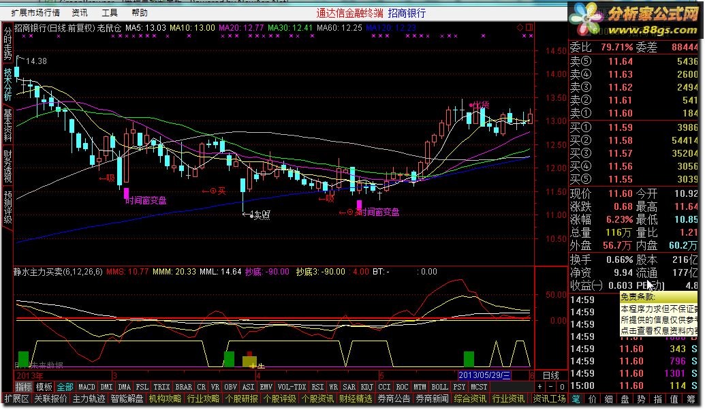705x410 pixels.
Task: Open the 筹 chip-distribution tab
Action: coord(691,398)
